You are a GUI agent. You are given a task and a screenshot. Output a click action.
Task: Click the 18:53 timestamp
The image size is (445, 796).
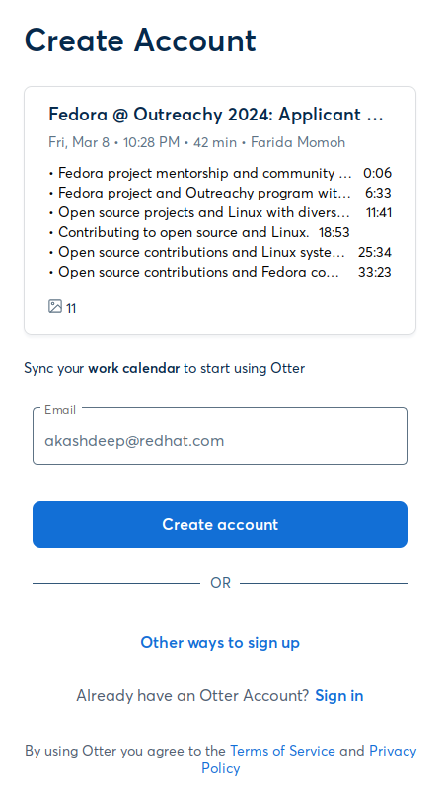[334, 232]
